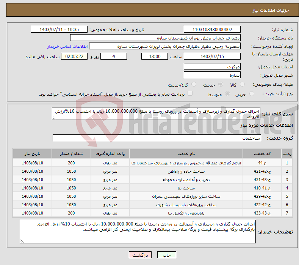The image size is (299, 265).
Task: Click service code ج-42-429
Action: coord(262,196)
